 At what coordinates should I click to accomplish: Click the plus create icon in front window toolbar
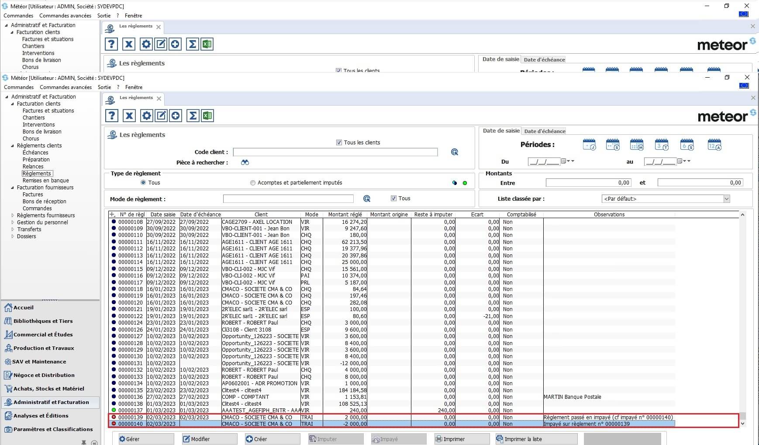pos(176,116)
